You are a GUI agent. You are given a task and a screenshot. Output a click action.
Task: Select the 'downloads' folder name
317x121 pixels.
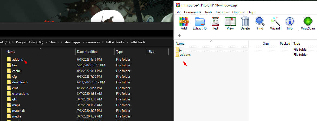click(x=20, y=82)
